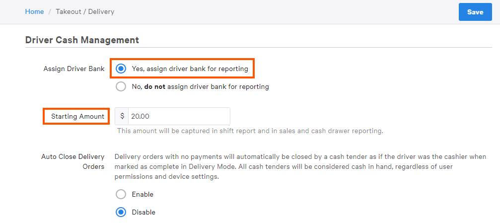Click into the Starting Amount 20.00 field

pyautogui.click(x=179, y=116)
